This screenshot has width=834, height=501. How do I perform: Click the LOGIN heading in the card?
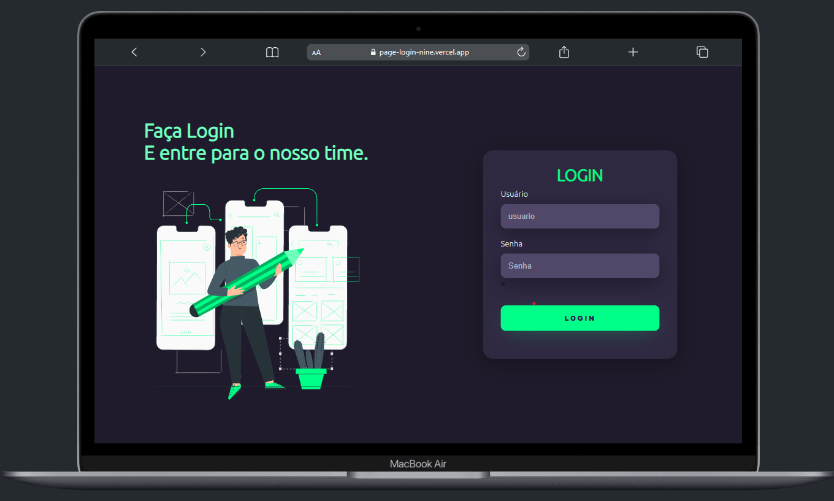(x=580, y=175)
